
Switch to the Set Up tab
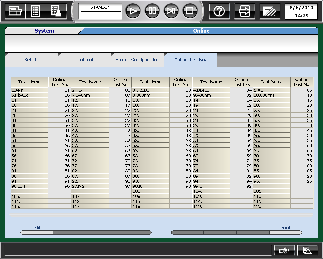[31, 60]
